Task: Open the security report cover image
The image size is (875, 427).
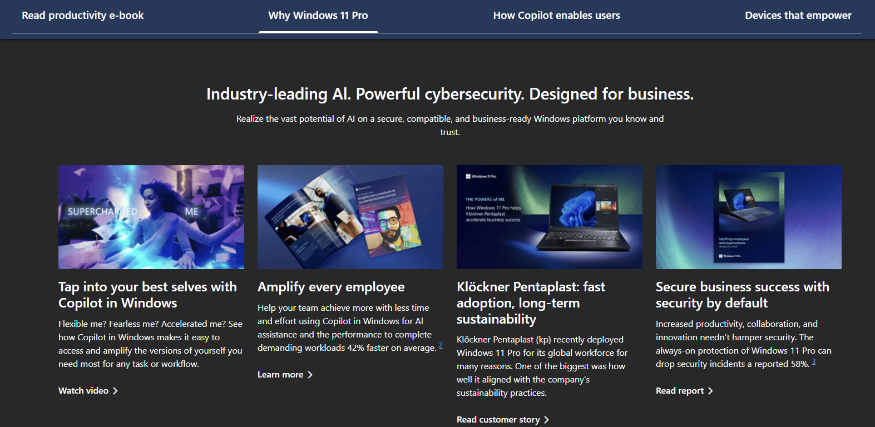Action: click(x=749, y=217)
